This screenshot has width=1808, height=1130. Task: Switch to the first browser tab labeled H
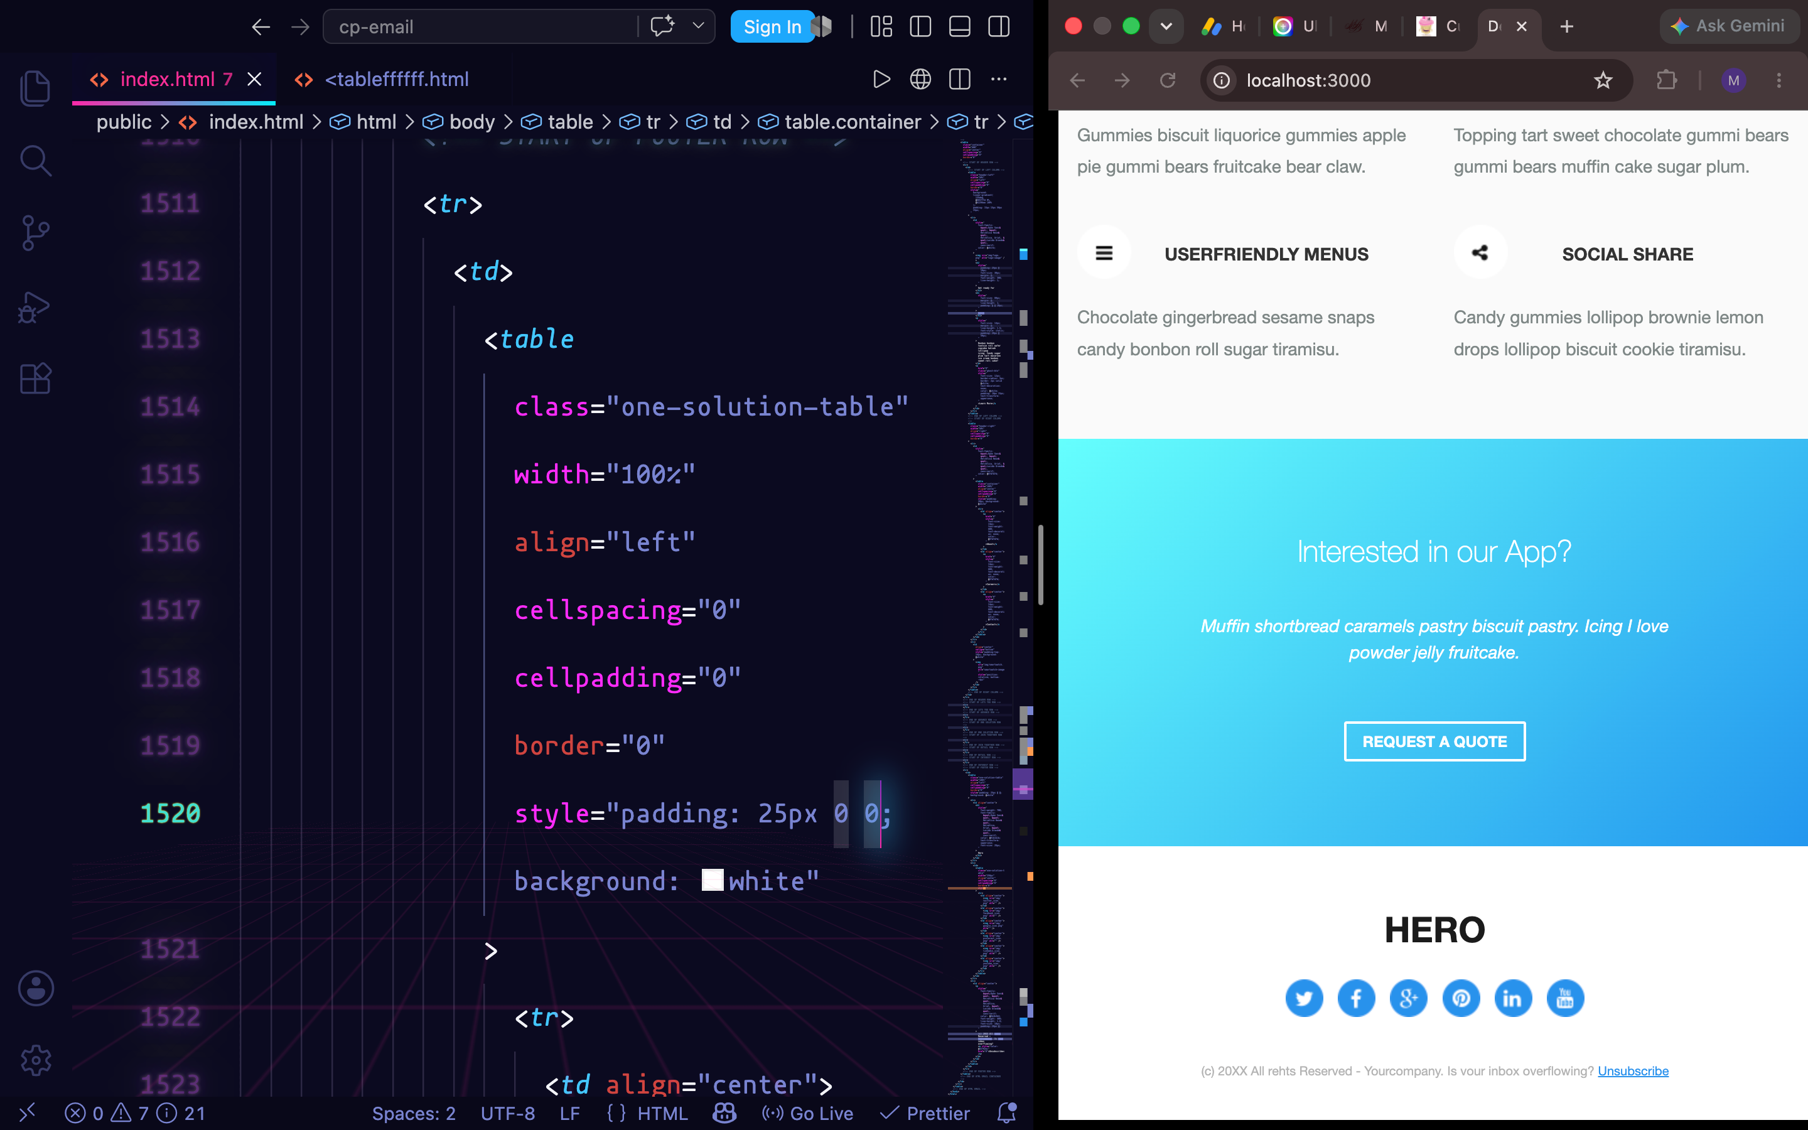(x=1223, y=27)
